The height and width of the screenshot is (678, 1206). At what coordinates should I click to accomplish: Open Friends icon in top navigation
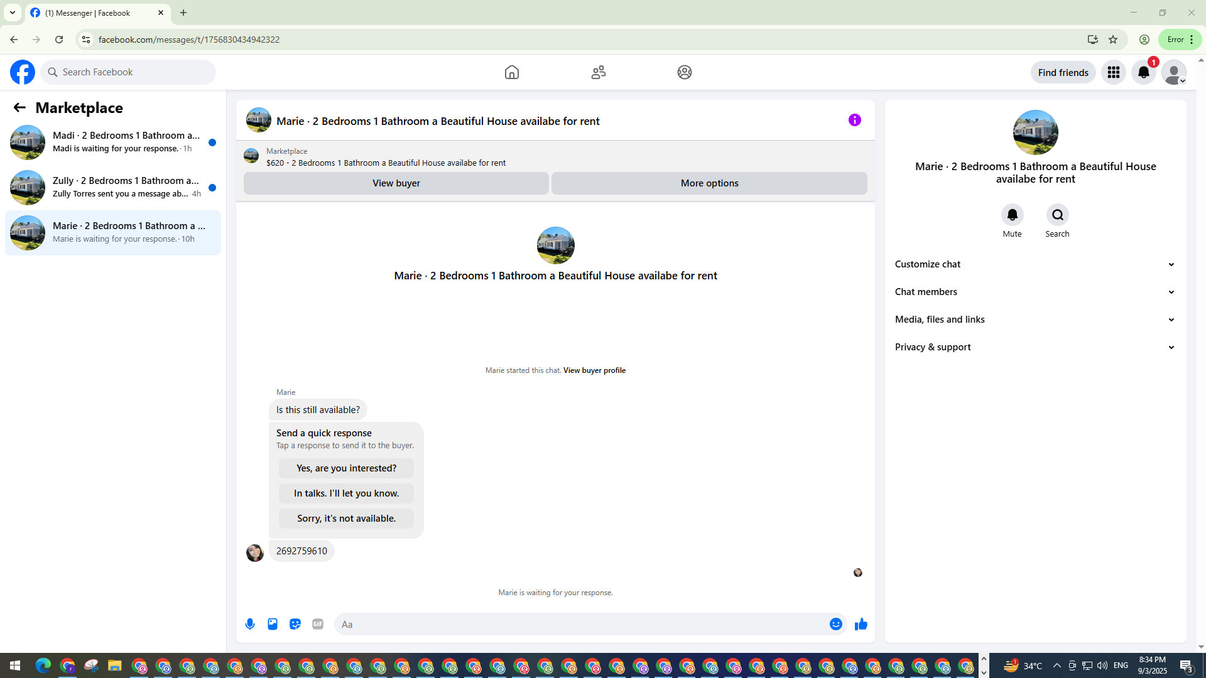[599, 72]
